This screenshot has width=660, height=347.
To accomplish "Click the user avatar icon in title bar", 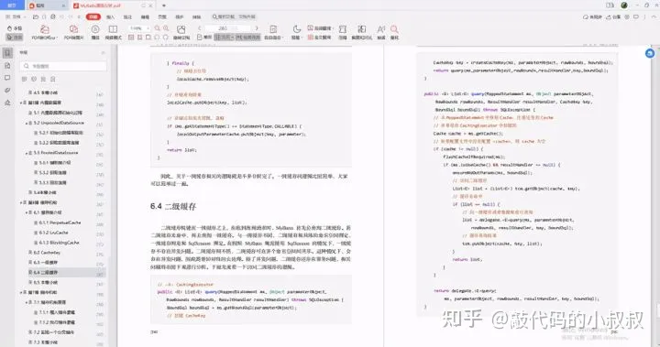I will point(624,5).
